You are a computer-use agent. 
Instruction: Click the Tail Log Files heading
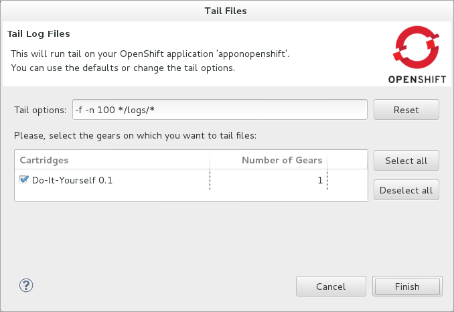pos(38,33)
